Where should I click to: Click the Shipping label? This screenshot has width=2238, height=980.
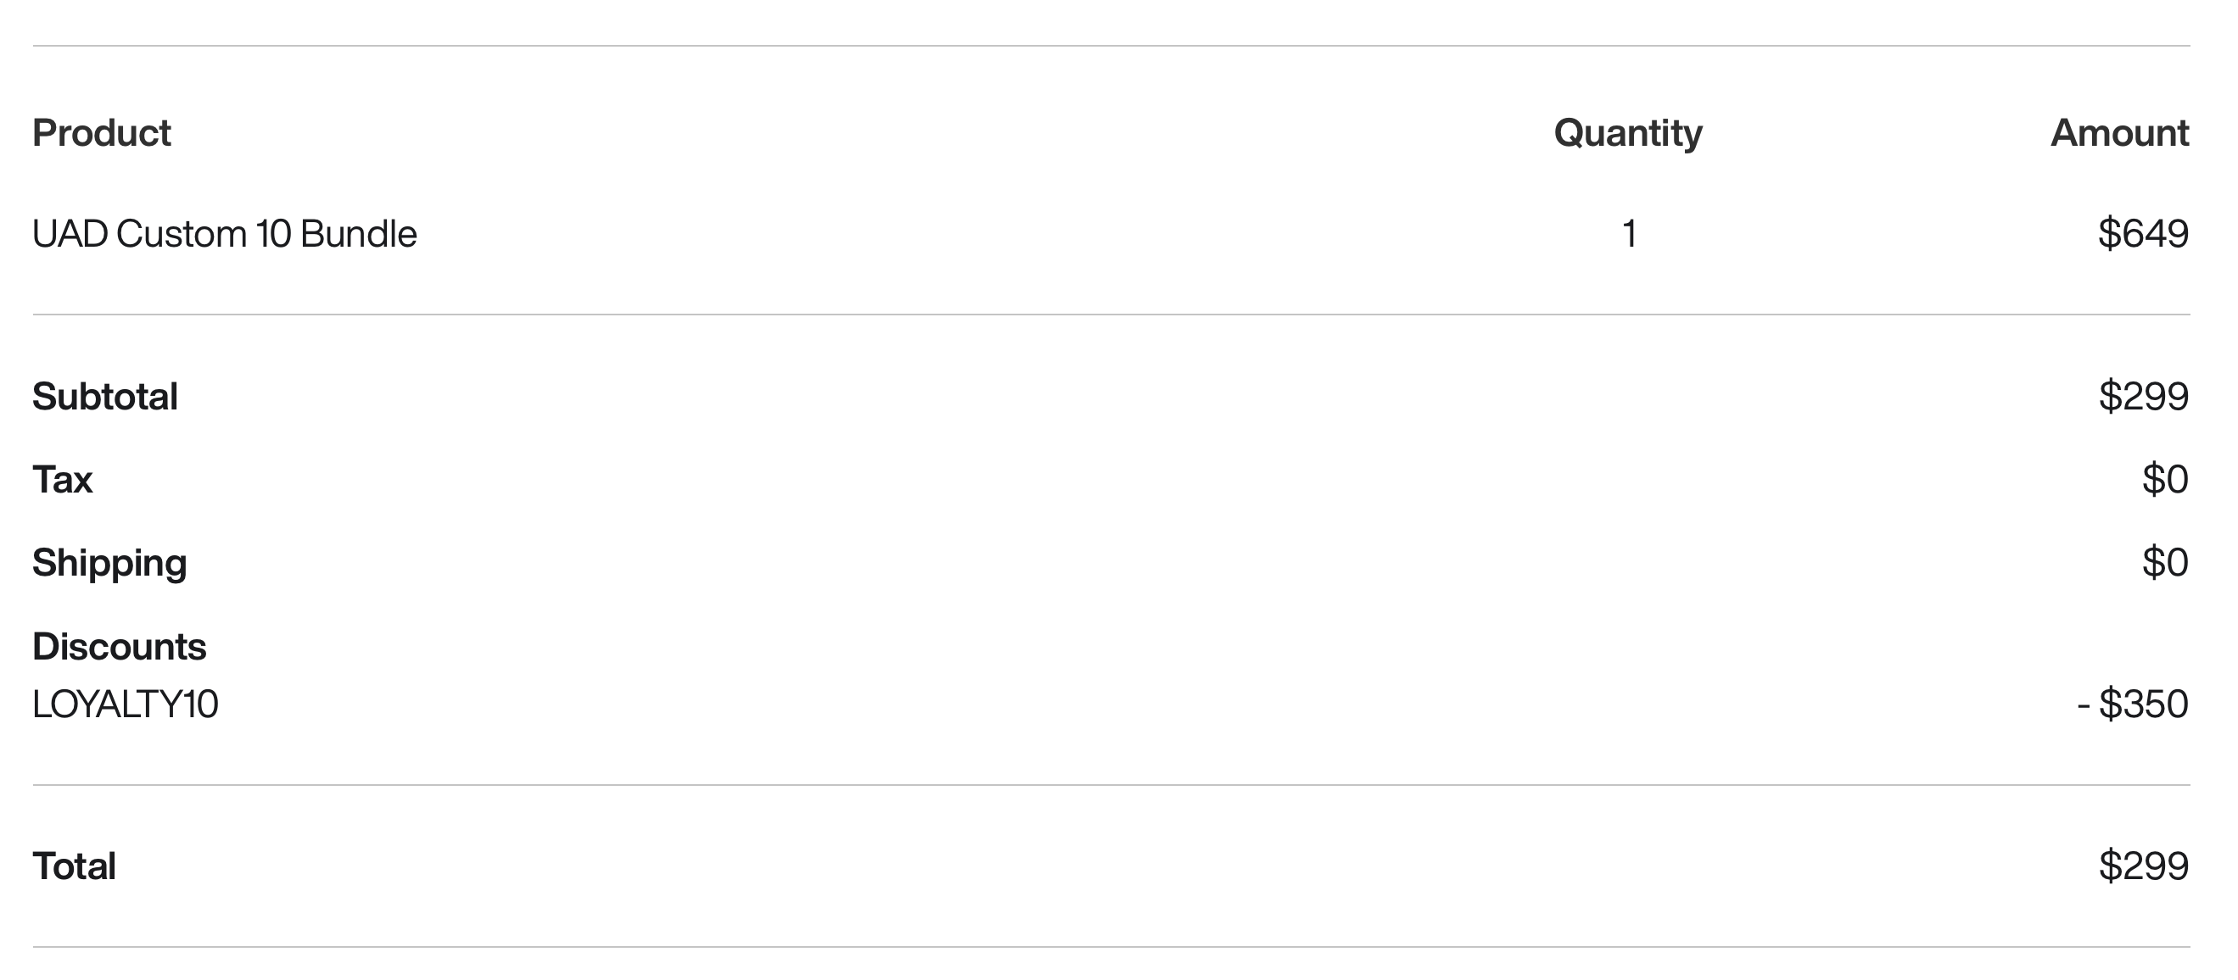[x=109, y=562]
